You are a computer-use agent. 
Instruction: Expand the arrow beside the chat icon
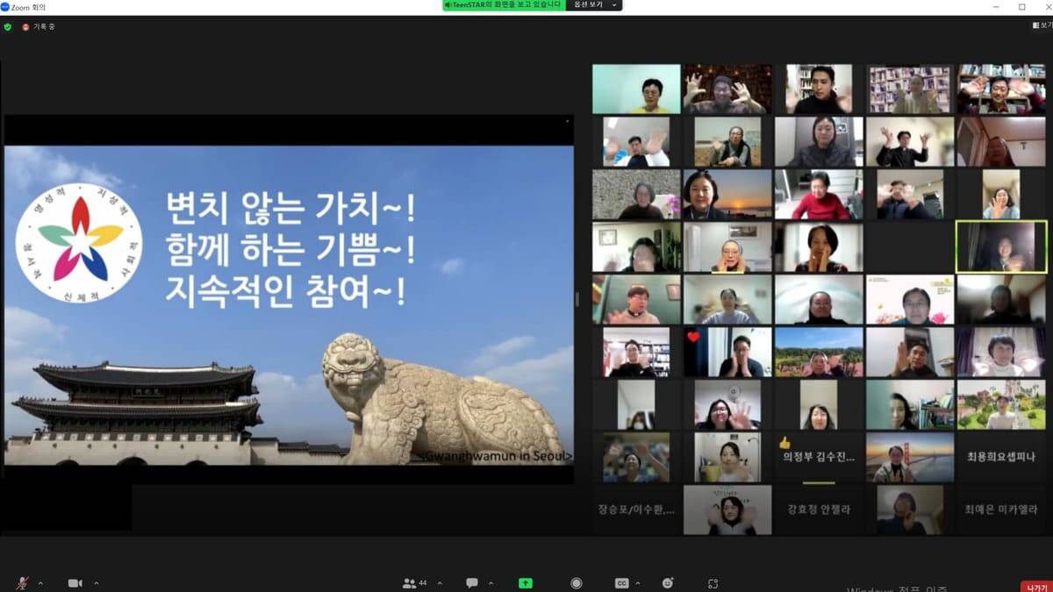[x=491, y=583]
